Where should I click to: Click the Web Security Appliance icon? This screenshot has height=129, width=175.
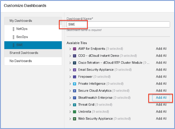75,119
